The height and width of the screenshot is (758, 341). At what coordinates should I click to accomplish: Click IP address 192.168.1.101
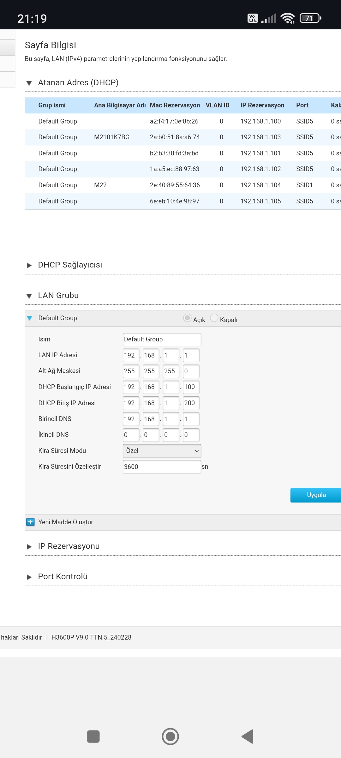(260, 153)
